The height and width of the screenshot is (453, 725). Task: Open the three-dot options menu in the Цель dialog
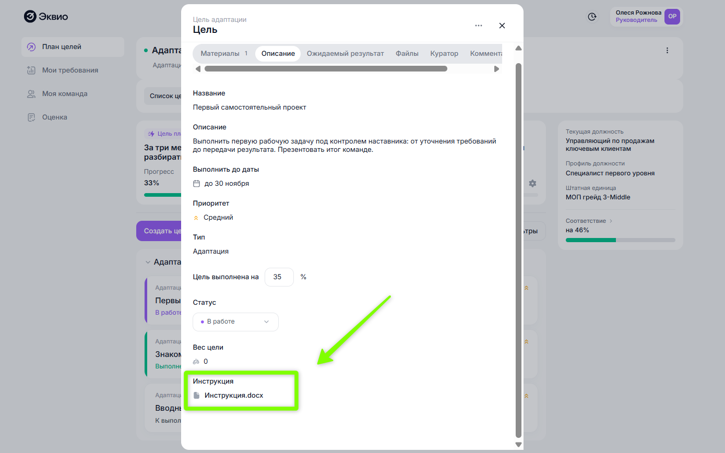(x=479, y=26)
